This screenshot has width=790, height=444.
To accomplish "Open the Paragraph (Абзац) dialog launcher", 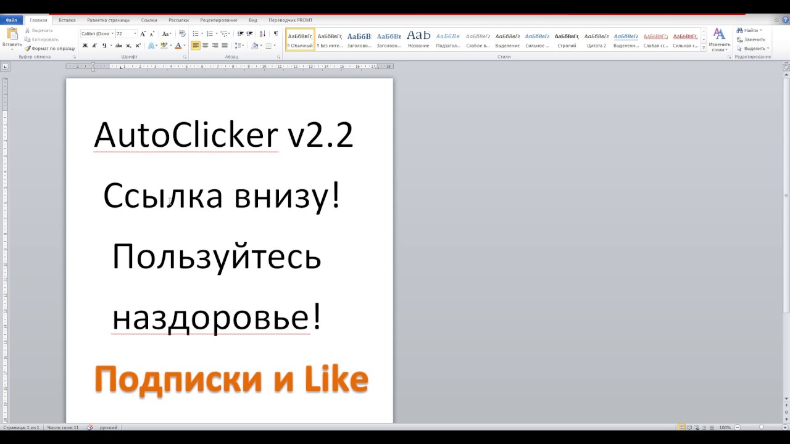I will 278,57.
